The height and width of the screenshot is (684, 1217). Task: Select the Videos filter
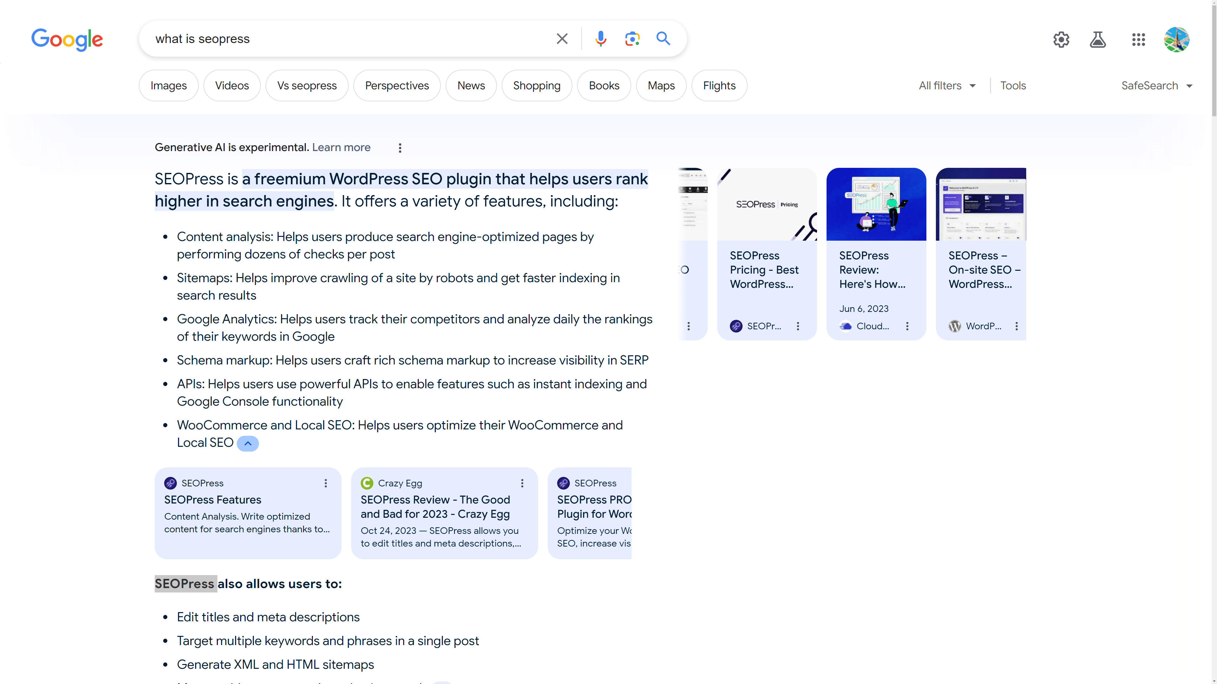tap(232, 85)
